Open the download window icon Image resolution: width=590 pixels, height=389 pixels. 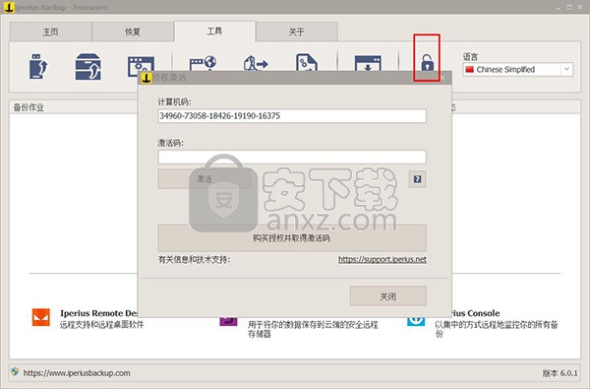click(x=368, y=63)
